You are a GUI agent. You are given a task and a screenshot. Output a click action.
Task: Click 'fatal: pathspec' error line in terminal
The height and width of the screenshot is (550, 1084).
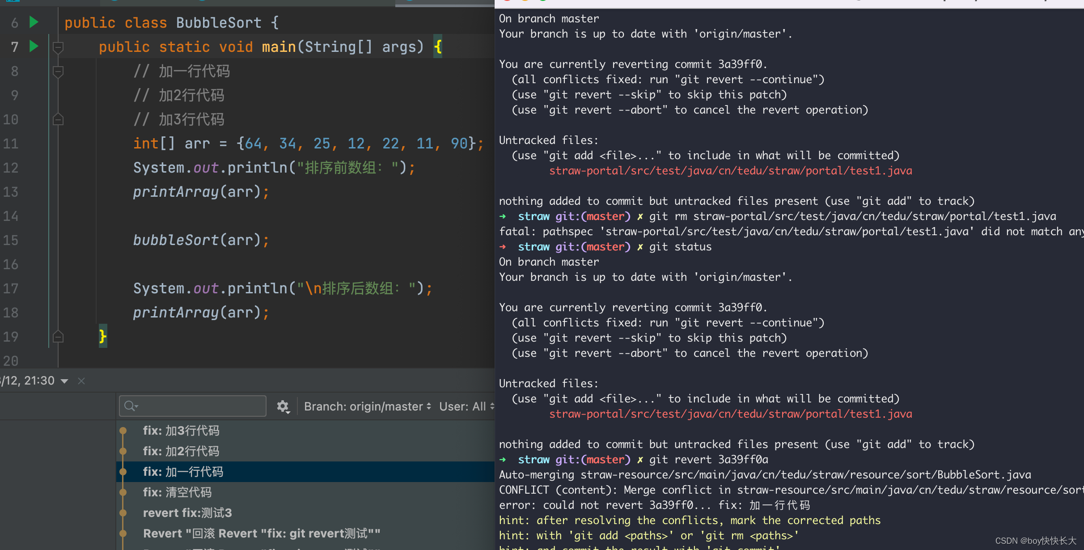pos(792,231)
